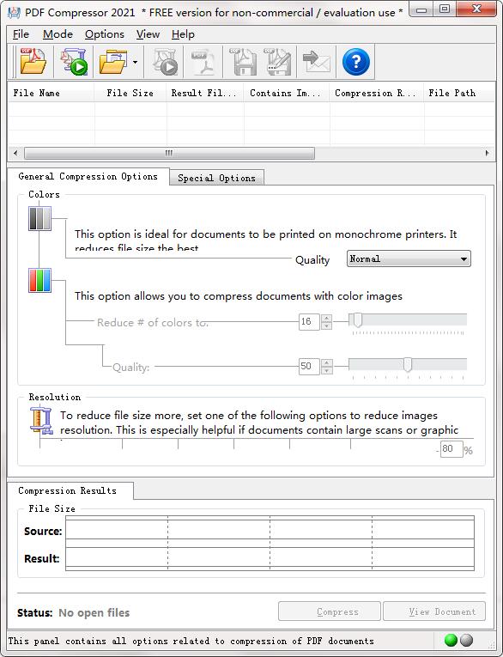Image resolution: width=503 pixels, height=657 pixels.
Task: Click the open-and-compress PDF icon
Action: (74, 62)
